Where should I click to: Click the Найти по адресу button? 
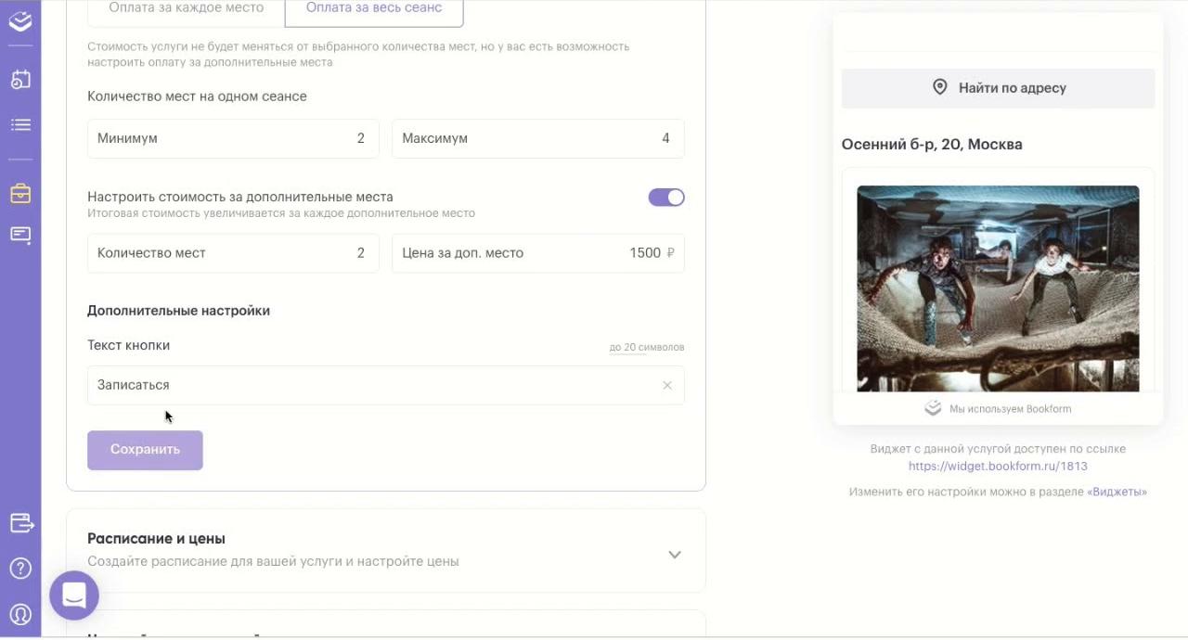997,87
